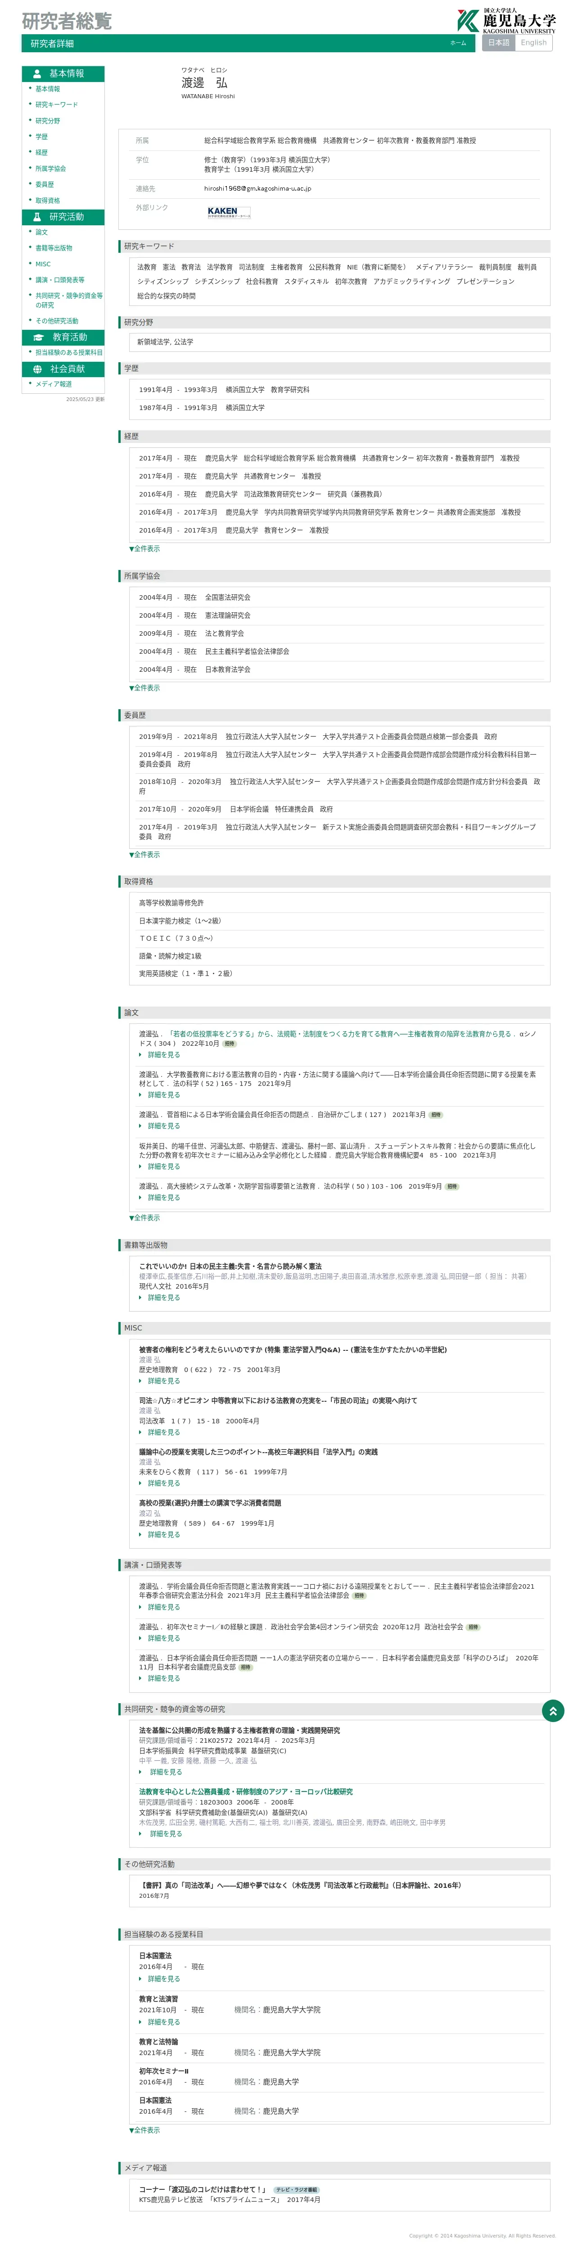This screenshot has height=2247, width=578.
Task: Go to 論文 in the sidebar
Action: click(42, 232)
